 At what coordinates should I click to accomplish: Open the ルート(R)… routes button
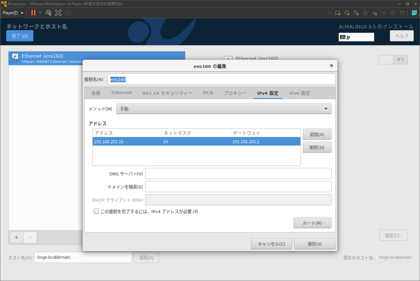coord(312,223)
